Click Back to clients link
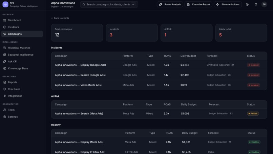 [x=60, y=18]
